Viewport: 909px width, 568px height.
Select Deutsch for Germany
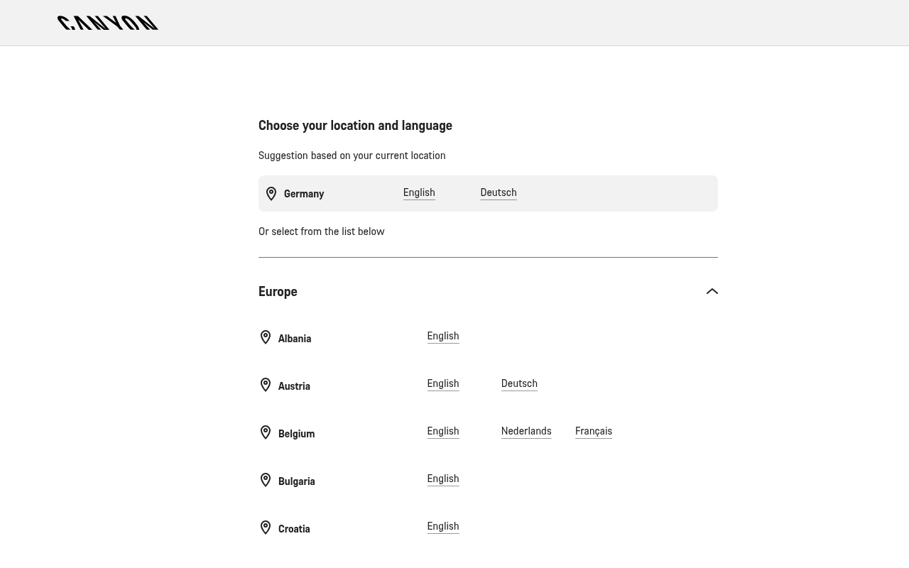coord(499,192)
